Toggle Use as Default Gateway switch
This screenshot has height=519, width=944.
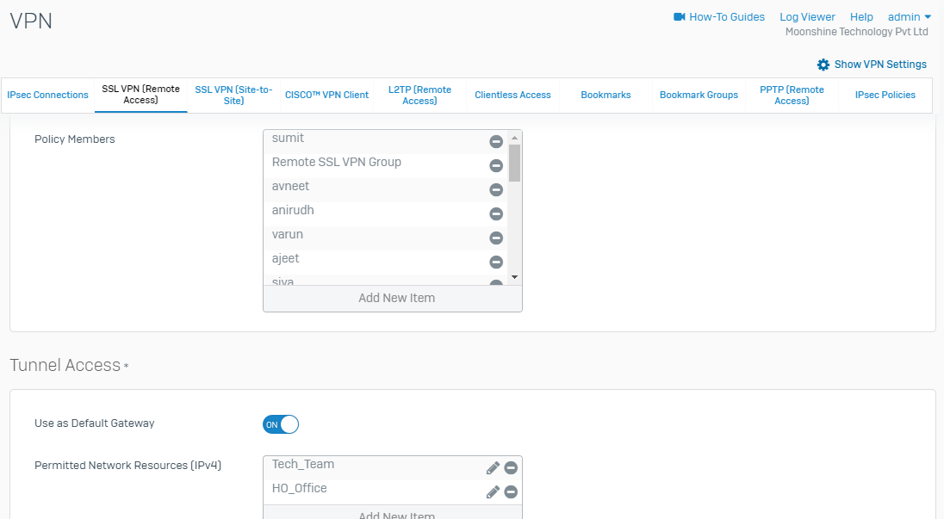(x=281, y=424)
